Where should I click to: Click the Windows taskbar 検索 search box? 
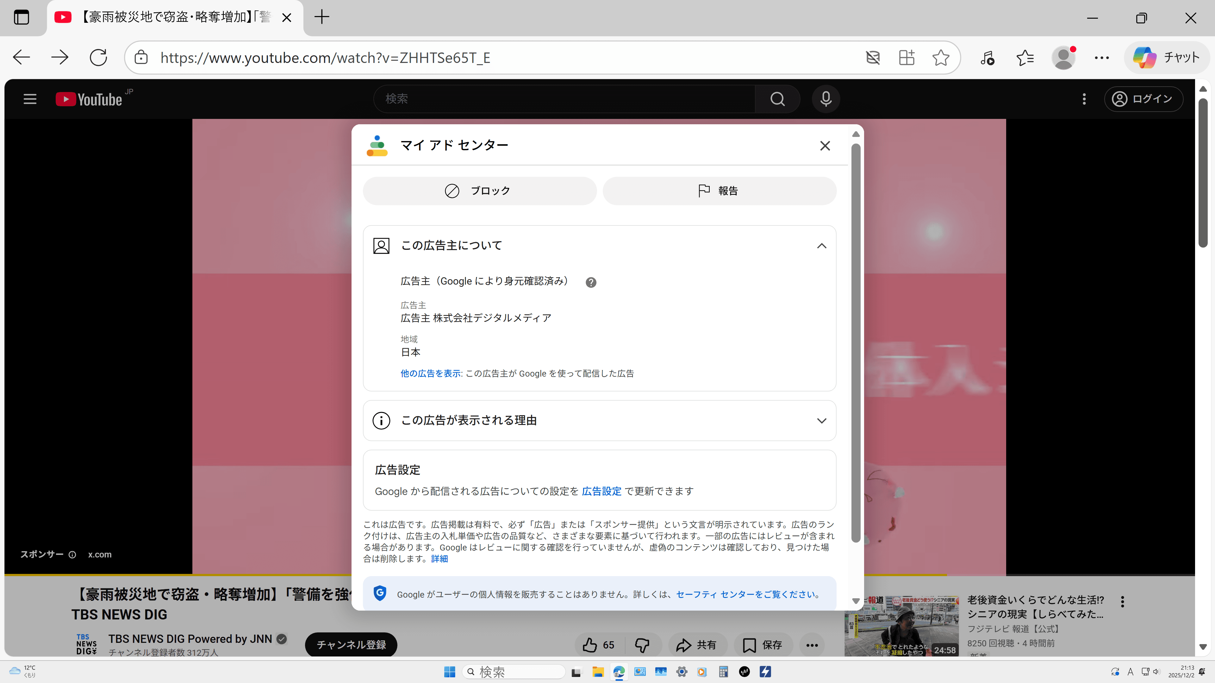[x=513, y=672]
